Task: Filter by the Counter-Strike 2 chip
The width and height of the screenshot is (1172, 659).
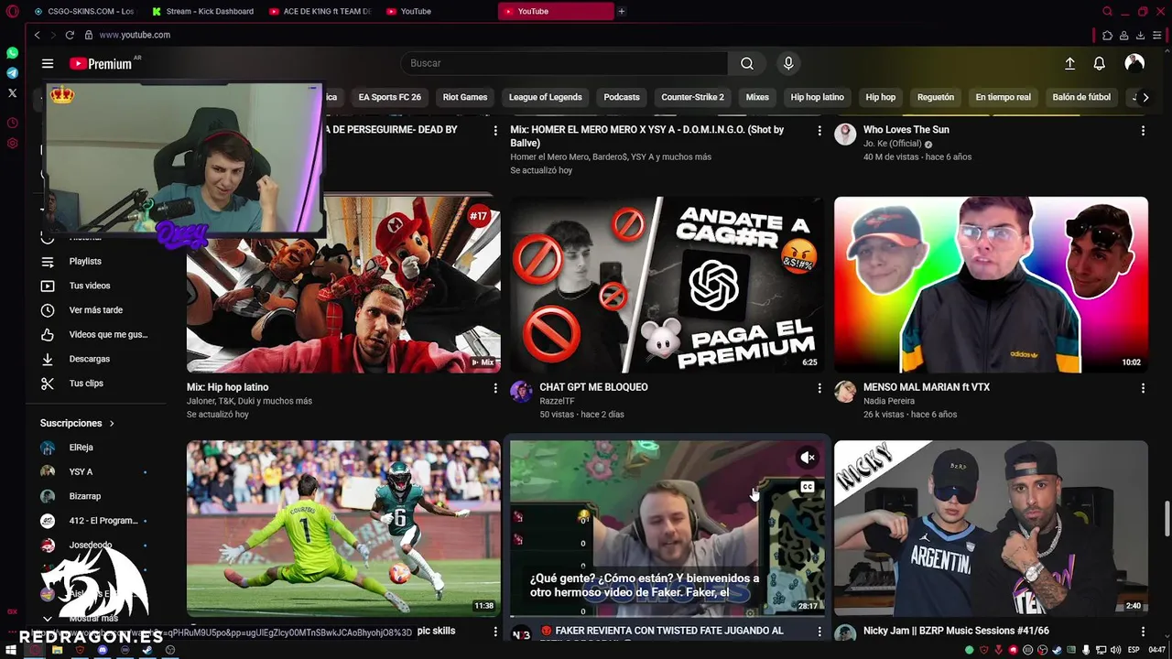Action: 692,97
